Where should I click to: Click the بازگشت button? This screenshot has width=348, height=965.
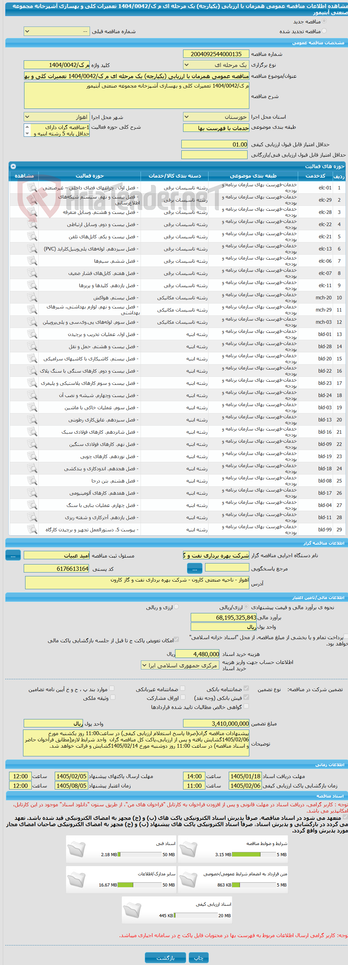(x=165, y=958)
